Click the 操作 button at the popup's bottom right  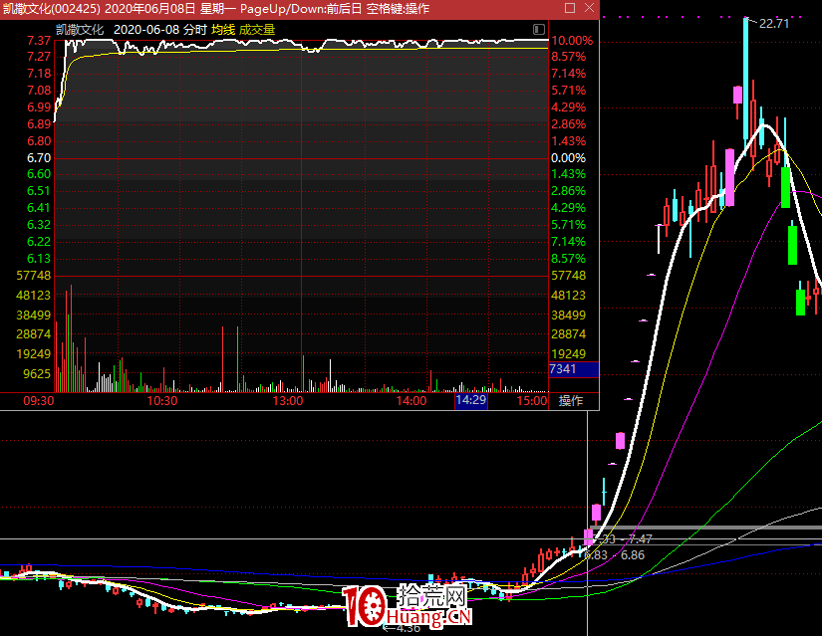tap(571, 401)
